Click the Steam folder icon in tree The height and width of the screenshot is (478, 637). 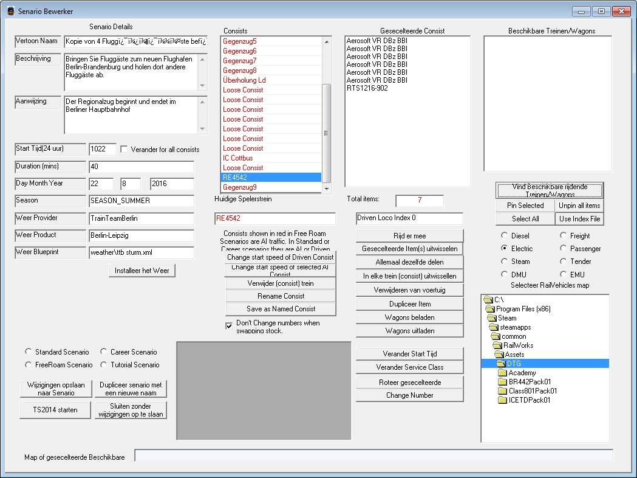[x=492, y=318]
